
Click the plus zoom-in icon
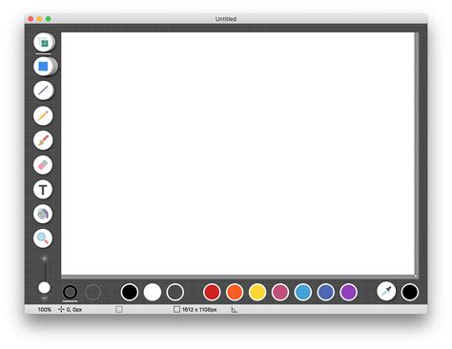[x=45, y=259]
